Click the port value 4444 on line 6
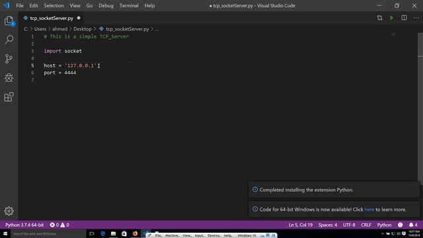 pyautogui.click(x=70, y=73)
